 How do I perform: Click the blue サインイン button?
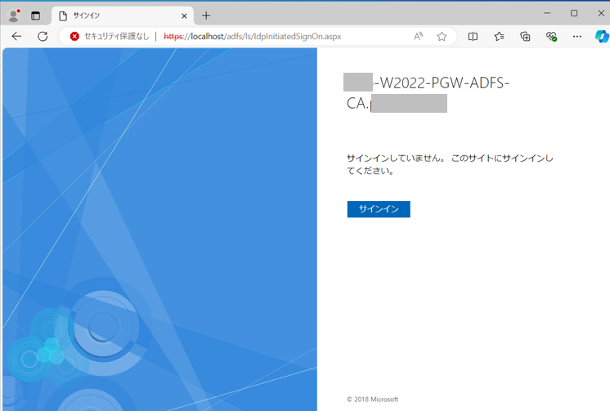379,209
